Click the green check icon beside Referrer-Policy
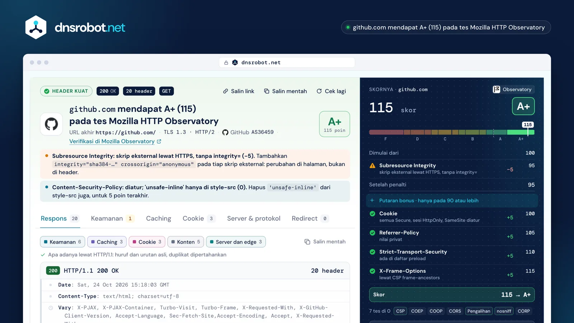Image resolution: width=574 pixels, height=323 pixels. click(372, 233)
